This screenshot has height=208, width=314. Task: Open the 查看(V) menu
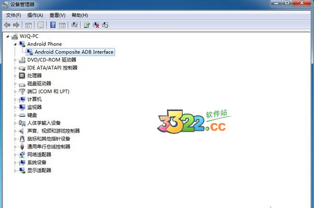57,15
